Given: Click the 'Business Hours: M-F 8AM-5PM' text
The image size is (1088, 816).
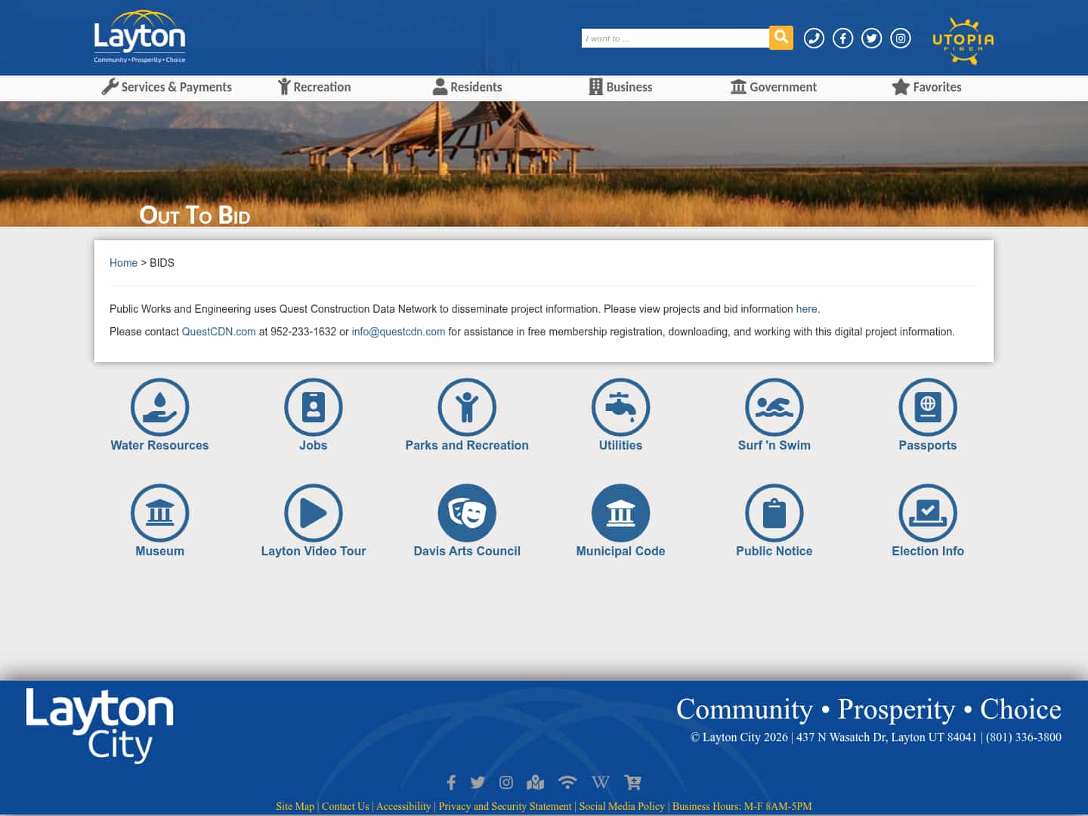Looking at the screenshot, I should pos(742,806).
